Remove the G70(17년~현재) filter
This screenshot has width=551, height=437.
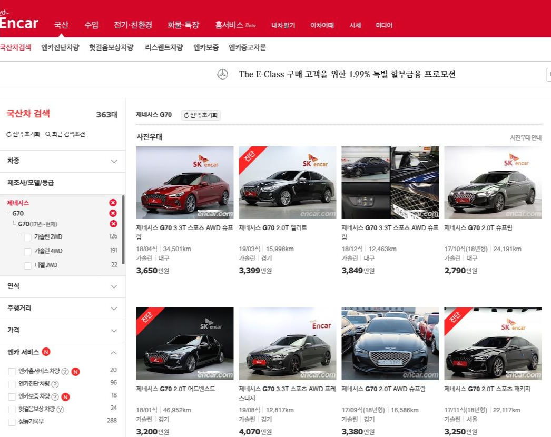click(x=113, y=224)
